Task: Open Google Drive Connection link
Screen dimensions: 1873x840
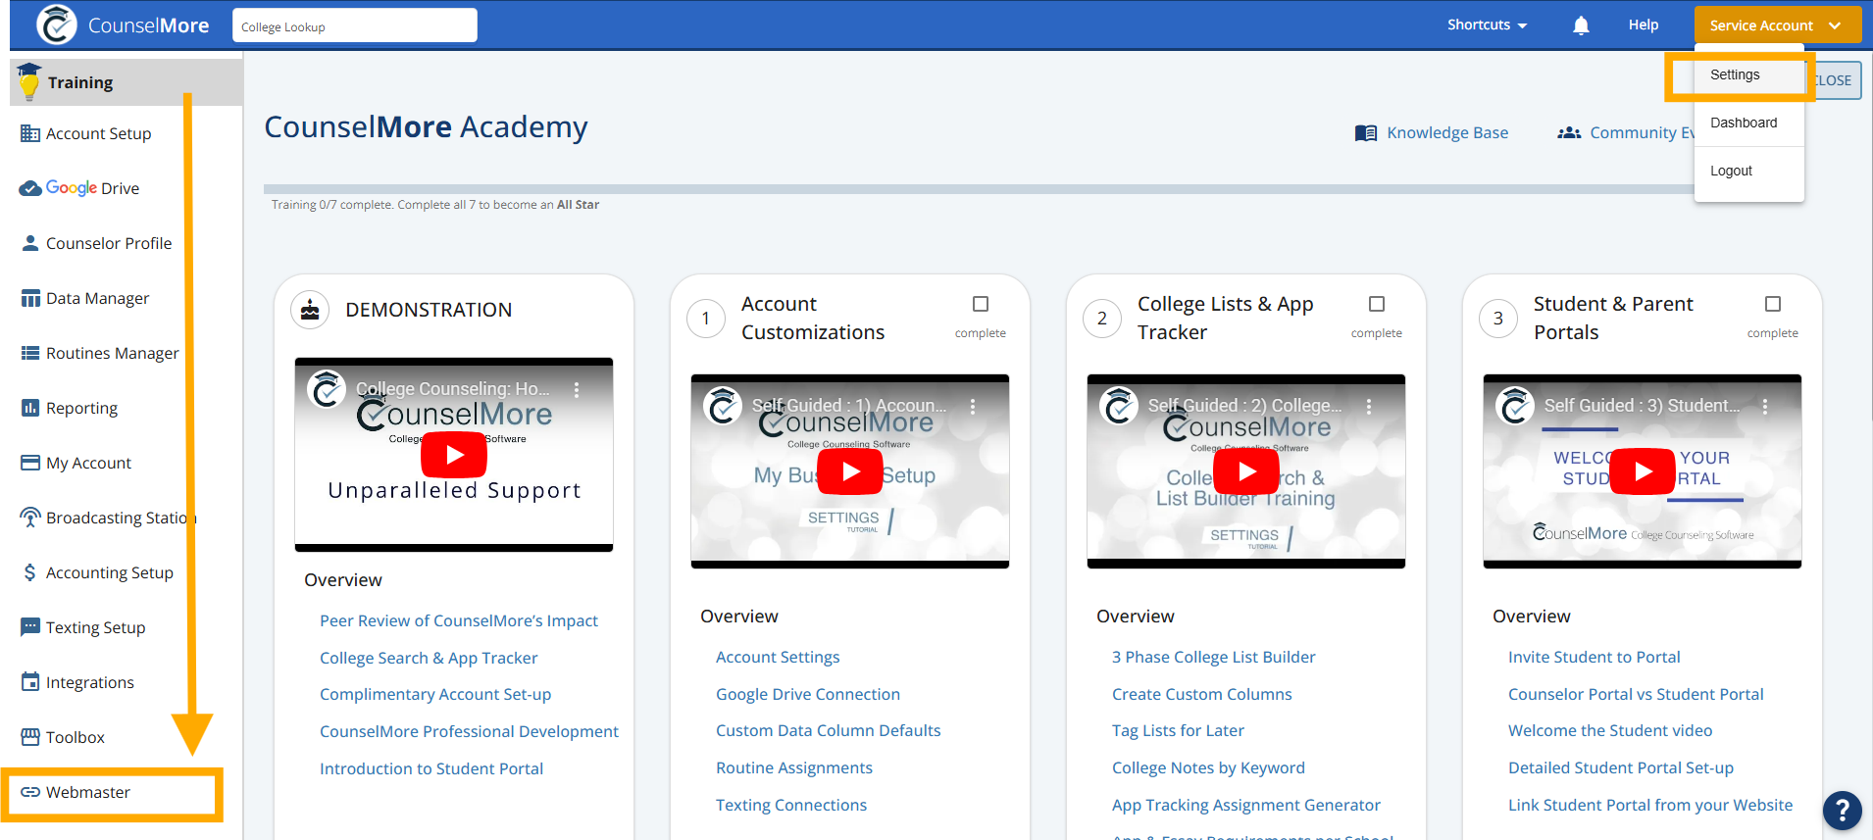Action: 808,694
